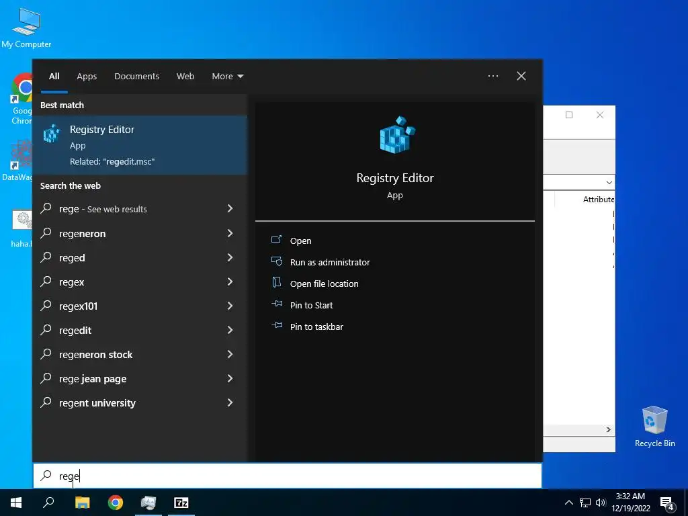Viewport: 688px width, 516px height.
Task: Expand the 'regent university' suggestion arrow
Action: (230, 402)
